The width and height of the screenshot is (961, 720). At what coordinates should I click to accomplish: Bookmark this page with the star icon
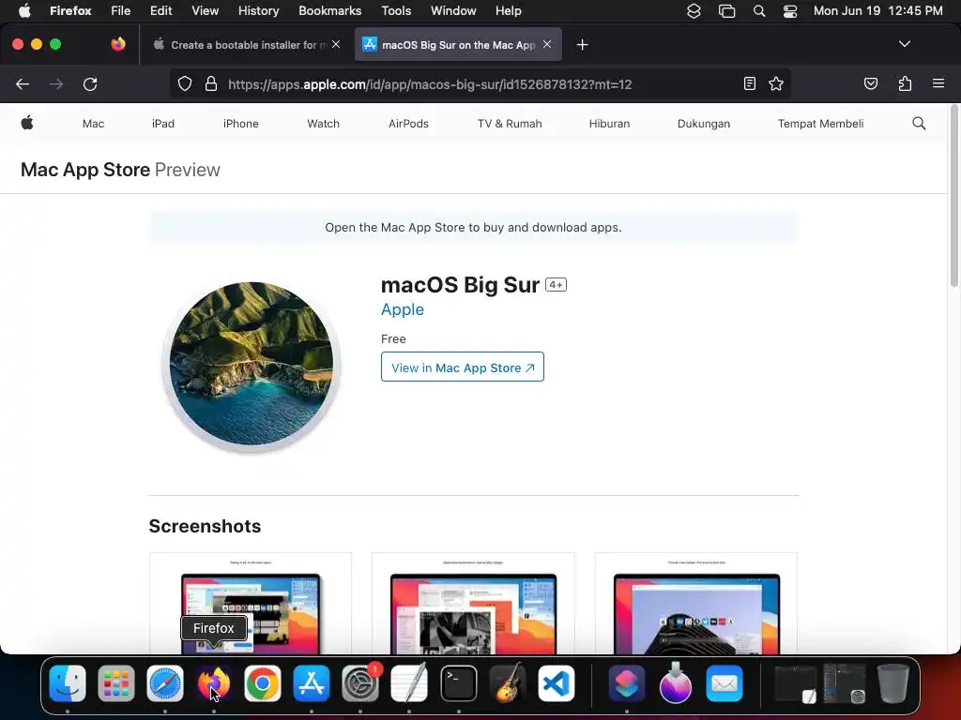[776, 83]
